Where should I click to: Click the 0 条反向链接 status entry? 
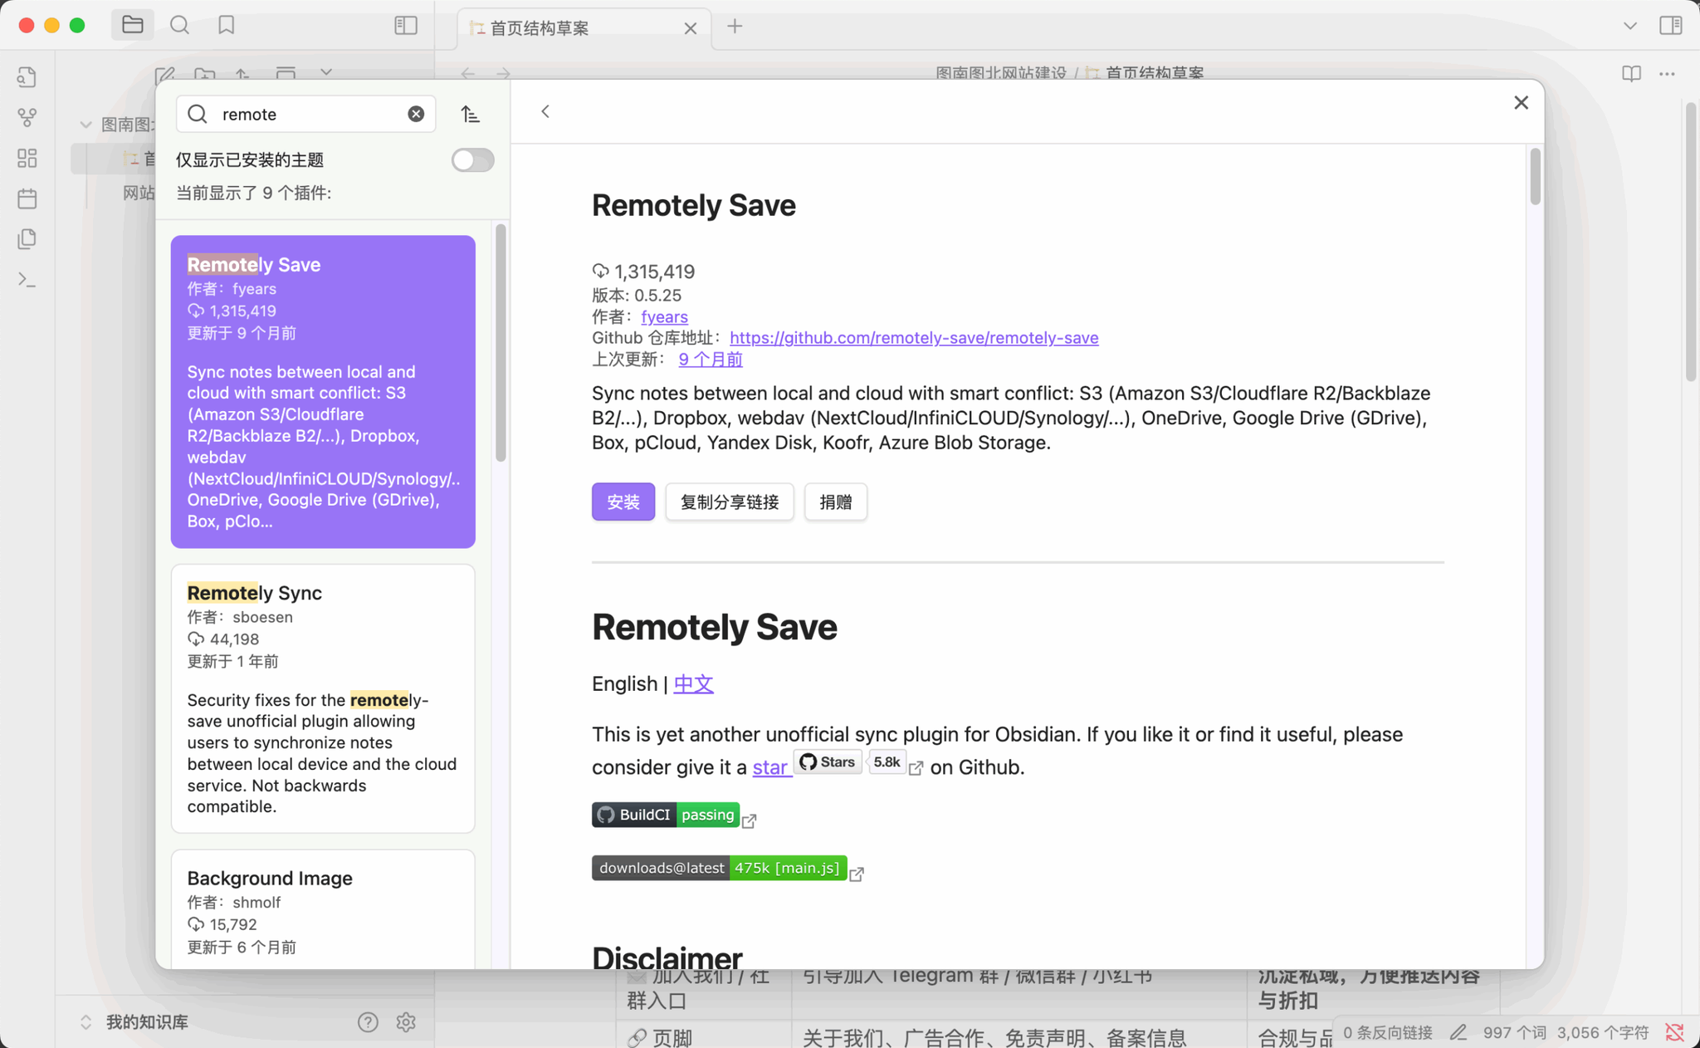[x=1387, y=1032]
